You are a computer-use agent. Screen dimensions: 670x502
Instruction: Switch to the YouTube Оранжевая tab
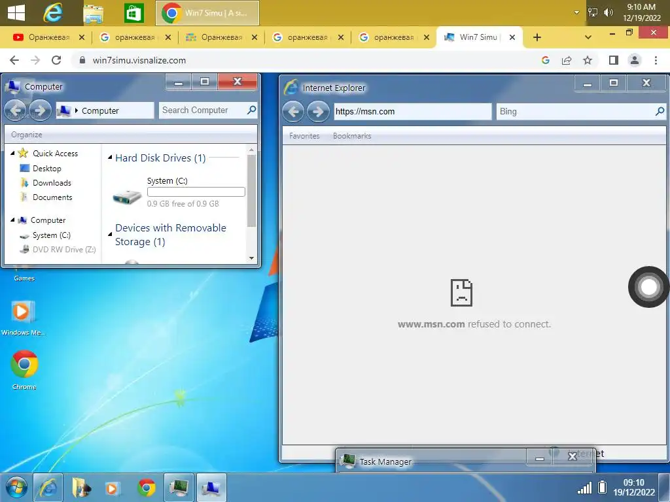point(48,37)
